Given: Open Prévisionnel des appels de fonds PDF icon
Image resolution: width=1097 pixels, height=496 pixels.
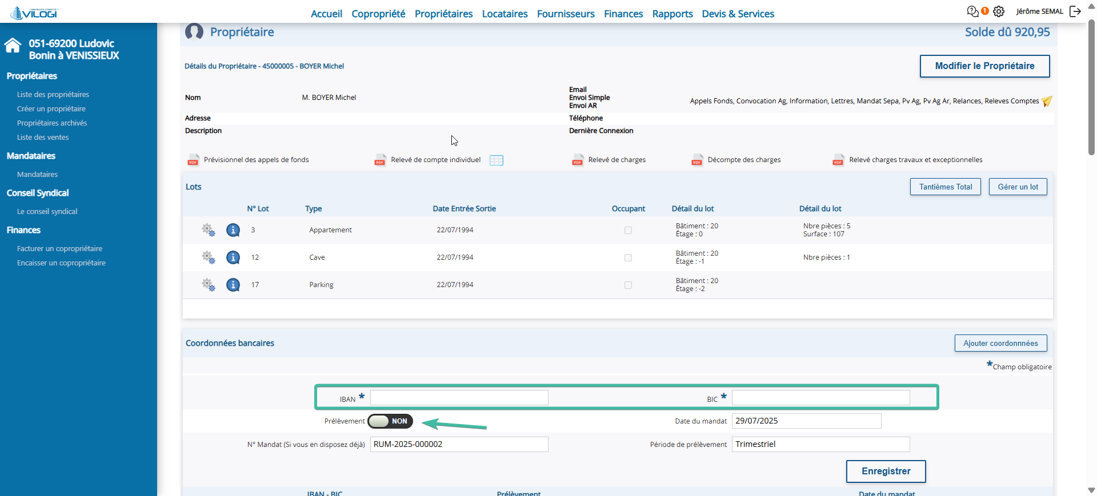Looking at the screenshot, I should [193, 160].
